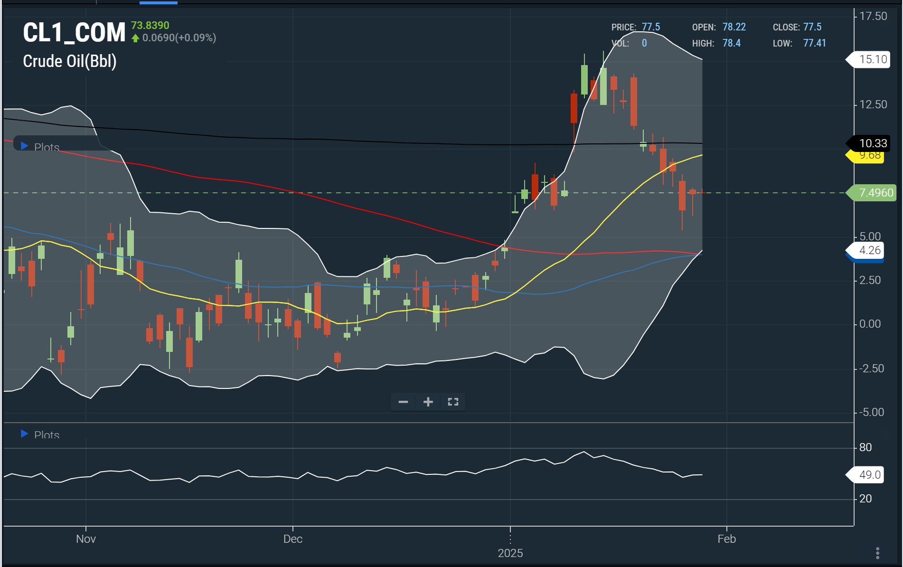The width and height of the screenshot is (903, 567).
Task: Click the green up arrow price change indicator
Action: (x=135, y=38)
